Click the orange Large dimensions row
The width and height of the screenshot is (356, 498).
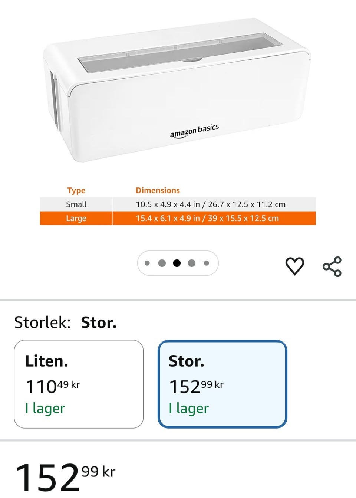(x=178, y=218)
